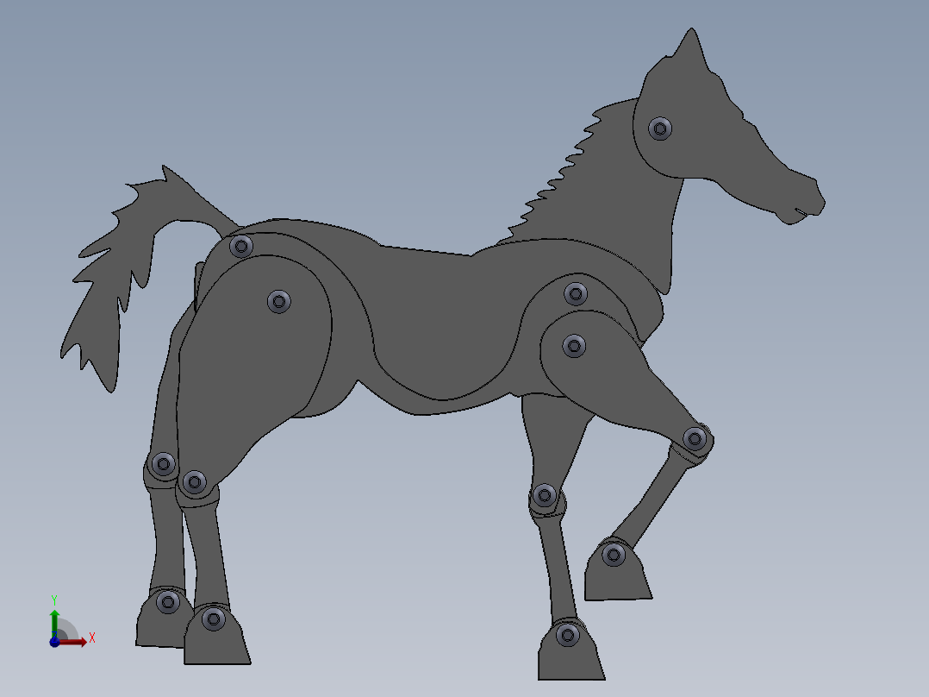Select the screw on the horse's head
Image resolution: width=929 pixels, height=697 pixels.
coord(660,129)
